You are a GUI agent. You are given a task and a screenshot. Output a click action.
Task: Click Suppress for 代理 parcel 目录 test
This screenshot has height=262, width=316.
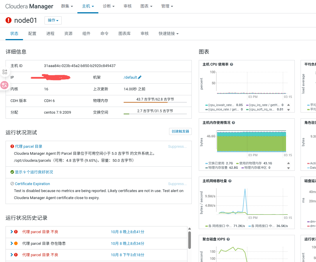coord(177,147)
